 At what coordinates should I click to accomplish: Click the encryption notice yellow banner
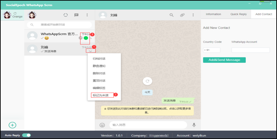(x=147, y=111)
